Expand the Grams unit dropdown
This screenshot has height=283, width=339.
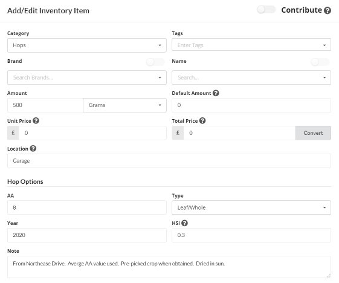click(x=124, y=105)
